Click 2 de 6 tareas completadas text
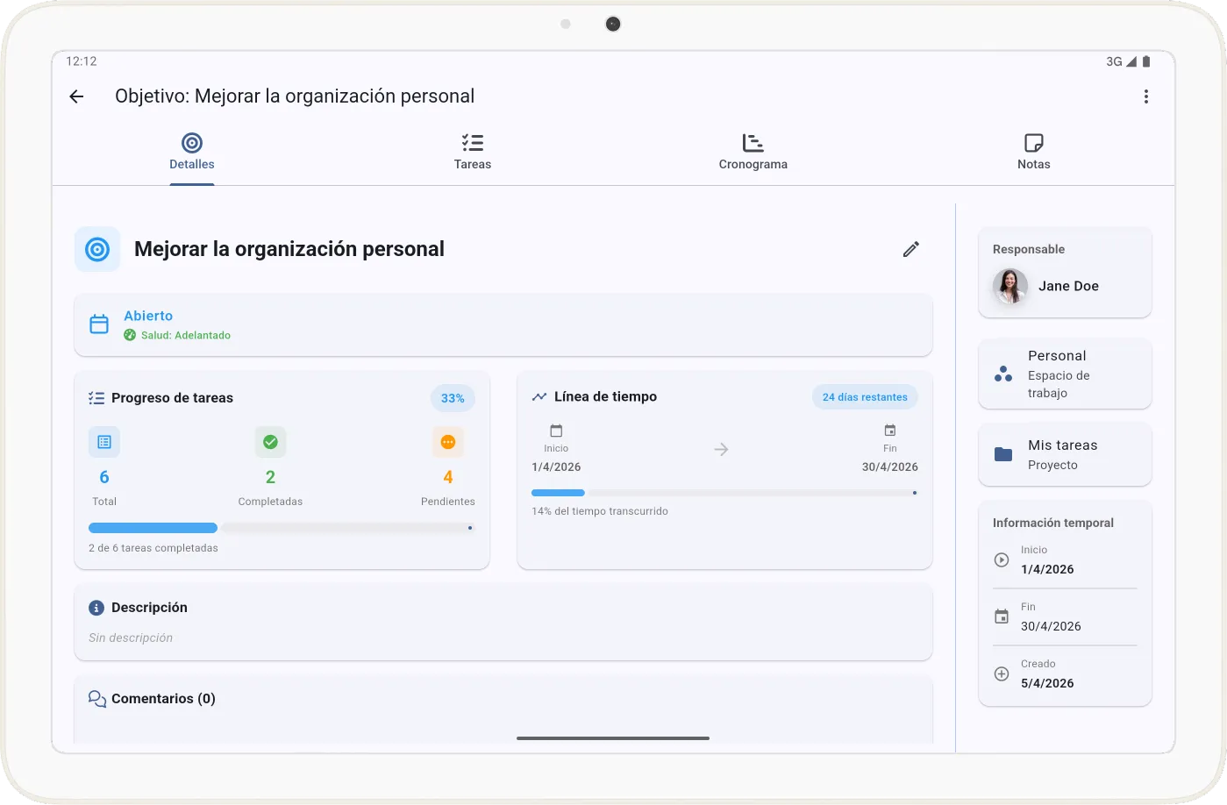1227x805 pixels. coord(153,548)
